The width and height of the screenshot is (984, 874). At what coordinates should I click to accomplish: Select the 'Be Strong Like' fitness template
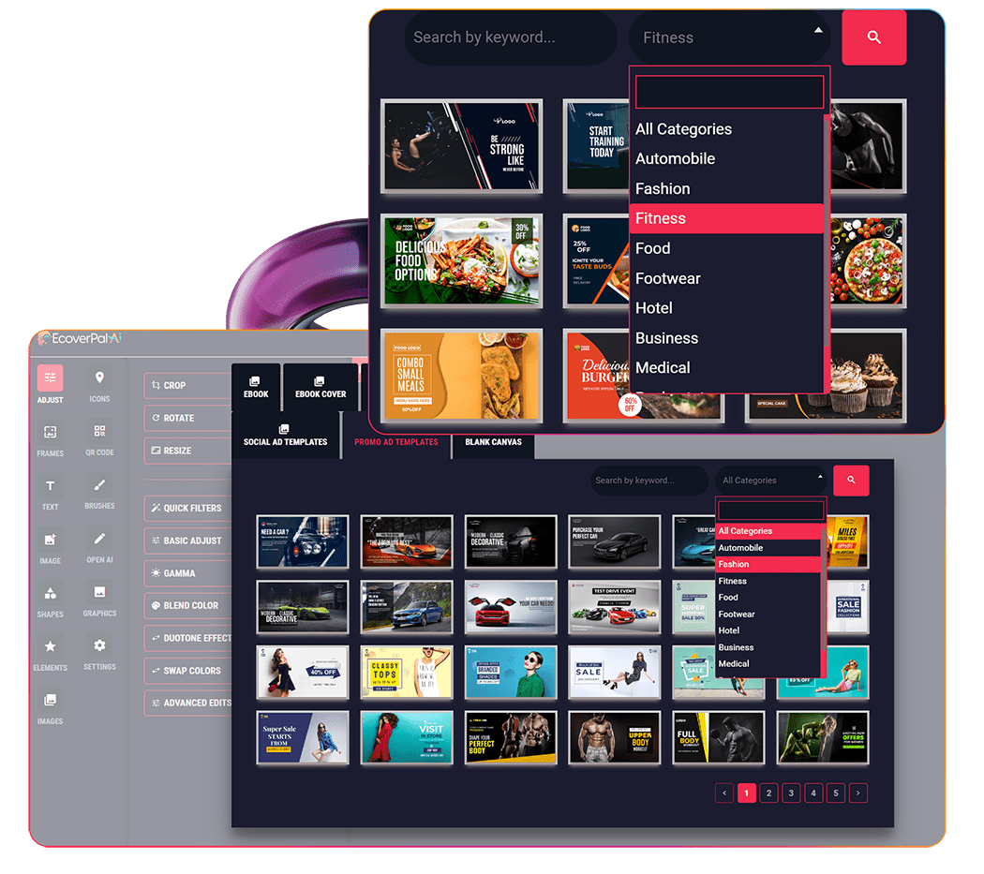click(462, 146)
